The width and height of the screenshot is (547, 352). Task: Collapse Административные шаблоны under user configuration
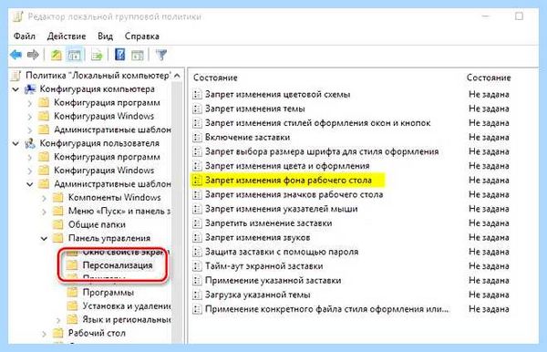tap(30, 184)
